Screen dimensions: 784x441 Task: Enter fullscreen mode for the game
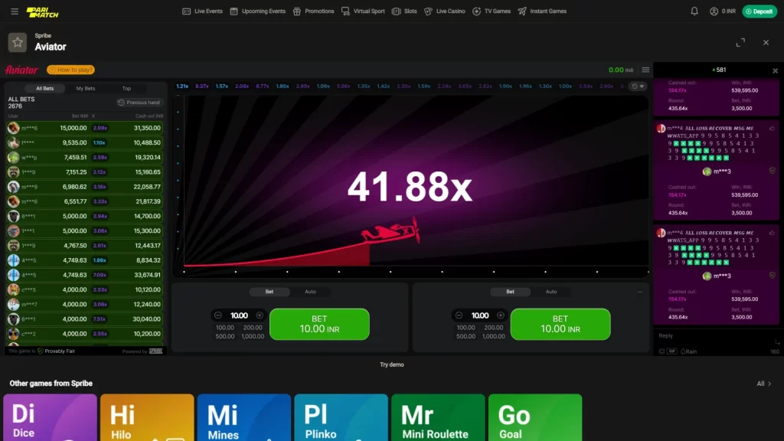(740, 42)
